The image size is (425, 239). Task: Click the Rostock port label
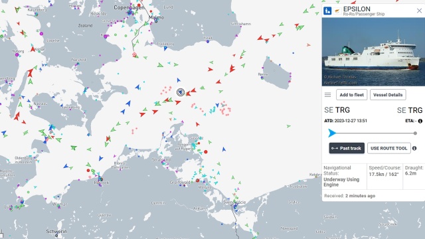coord(102,183)
